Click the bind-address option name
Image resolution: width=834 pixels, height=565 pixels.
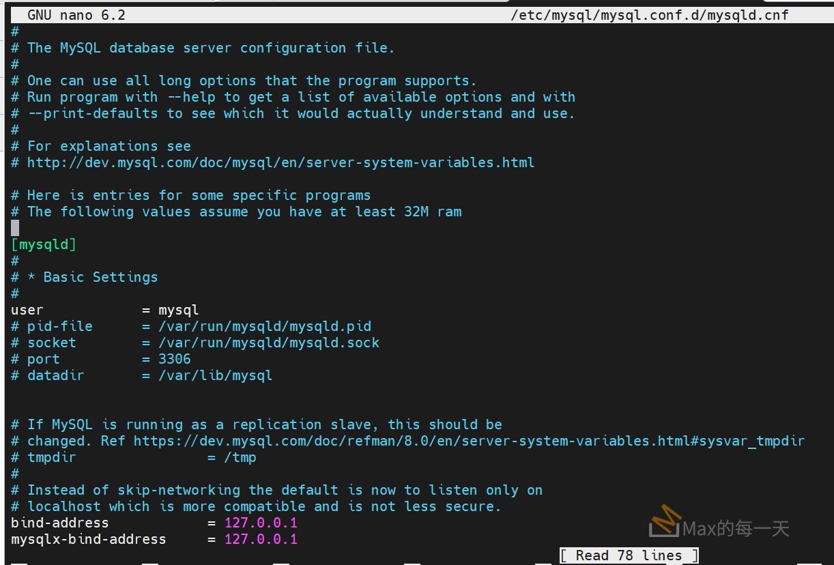coord(59,523)
